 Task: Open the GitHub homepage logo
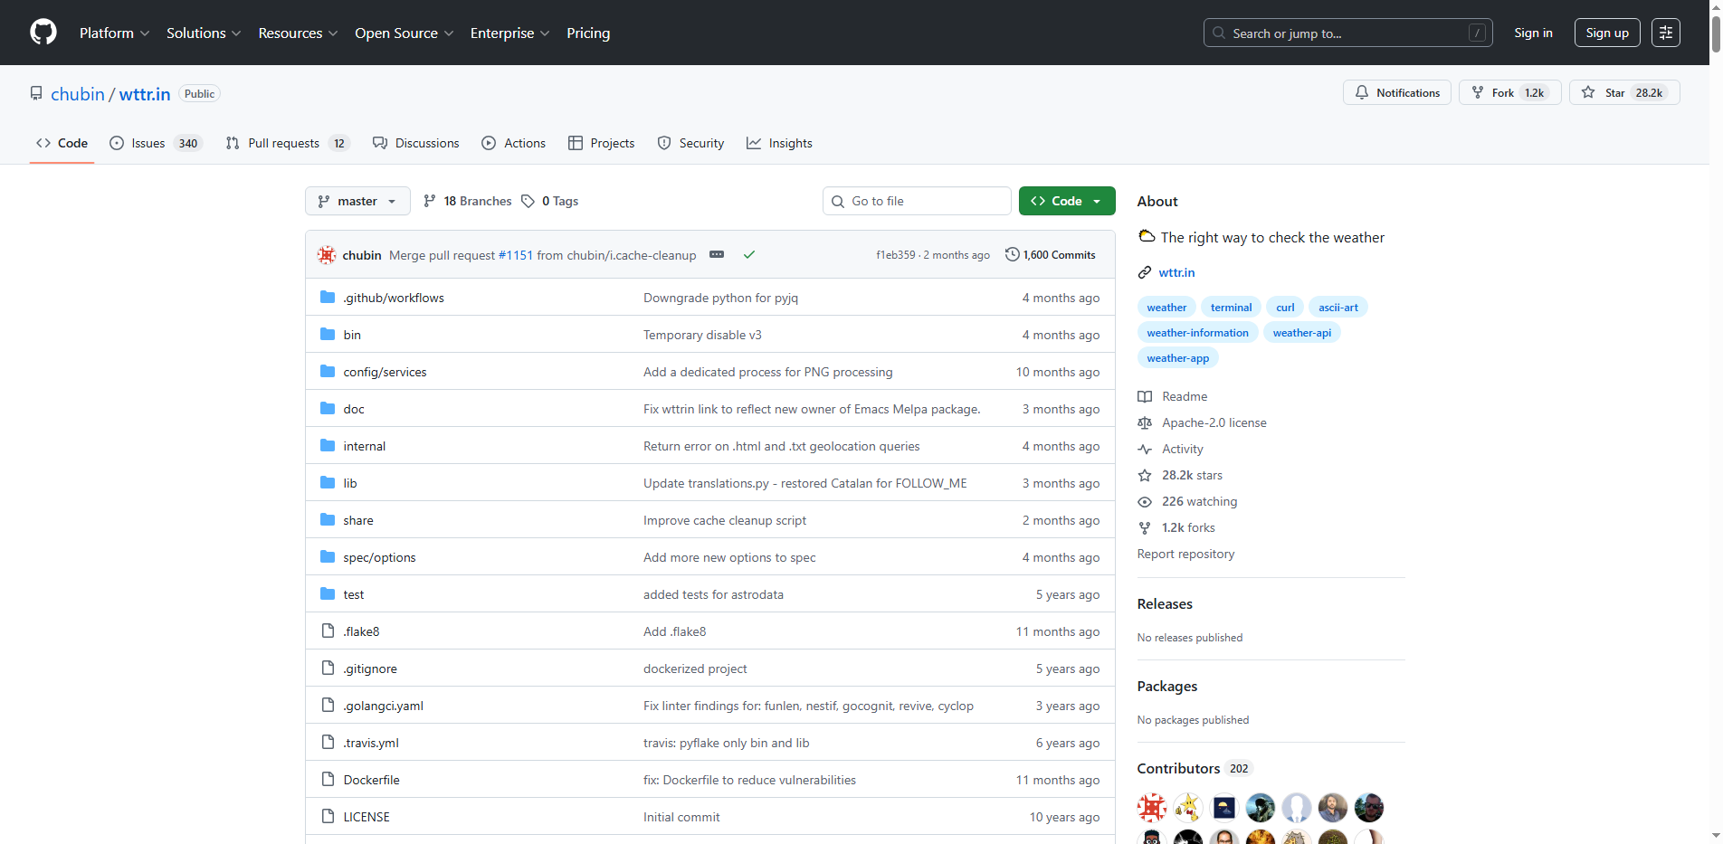(43, 33)
